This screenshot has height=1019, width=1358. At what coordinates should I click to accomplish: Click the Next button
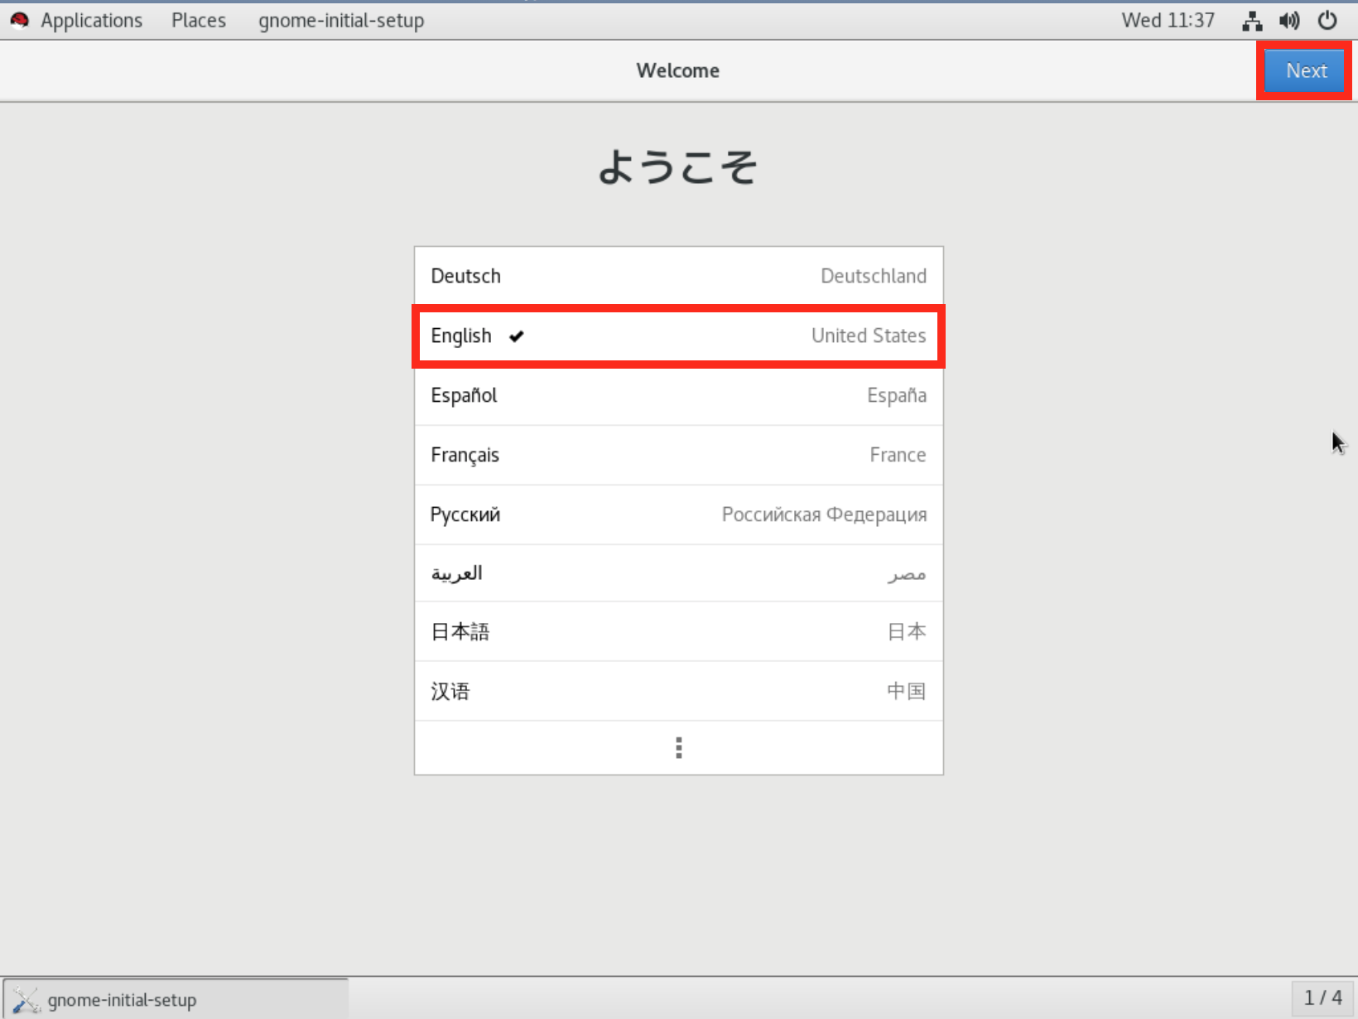coord(1306,71)
